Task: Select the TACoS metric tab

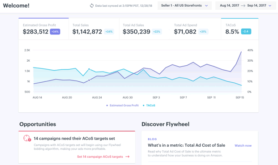Action: (240, 29)
